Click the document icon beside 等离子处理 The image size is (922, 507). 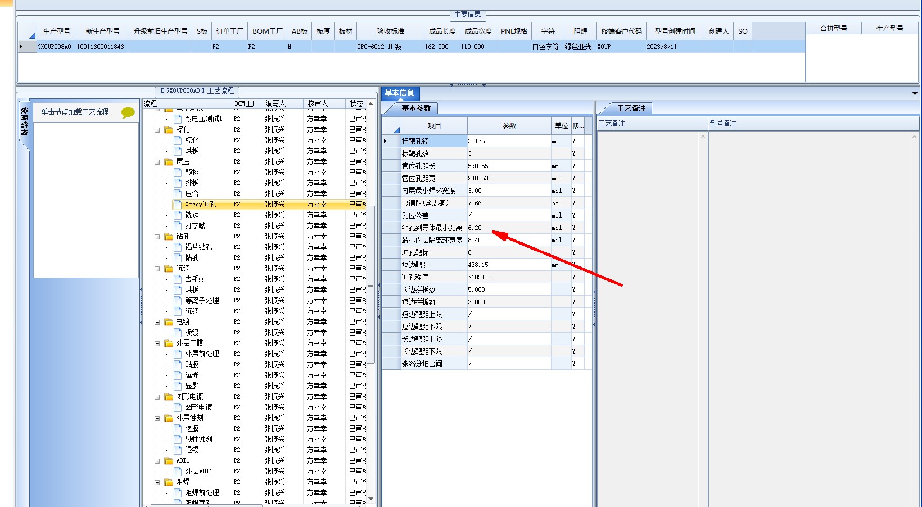click(x=178, y=300)
